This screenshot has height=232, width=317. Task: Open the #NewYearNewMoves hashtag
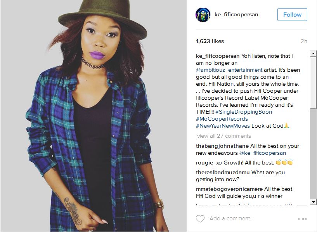223,126
